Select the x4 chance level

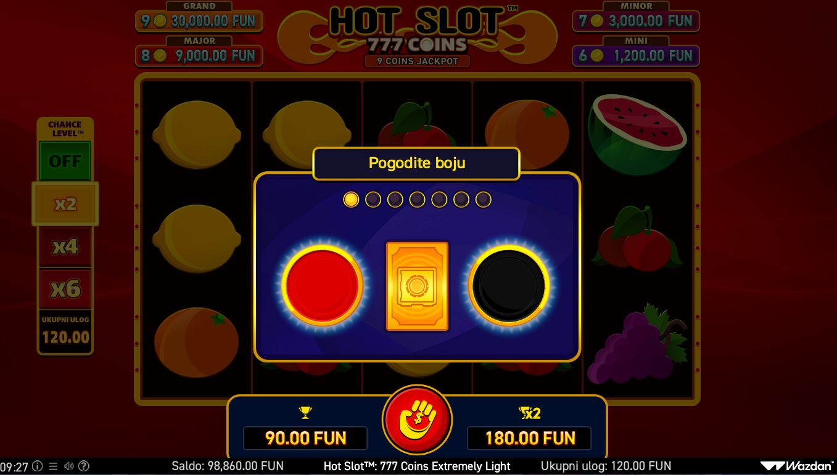65,247
